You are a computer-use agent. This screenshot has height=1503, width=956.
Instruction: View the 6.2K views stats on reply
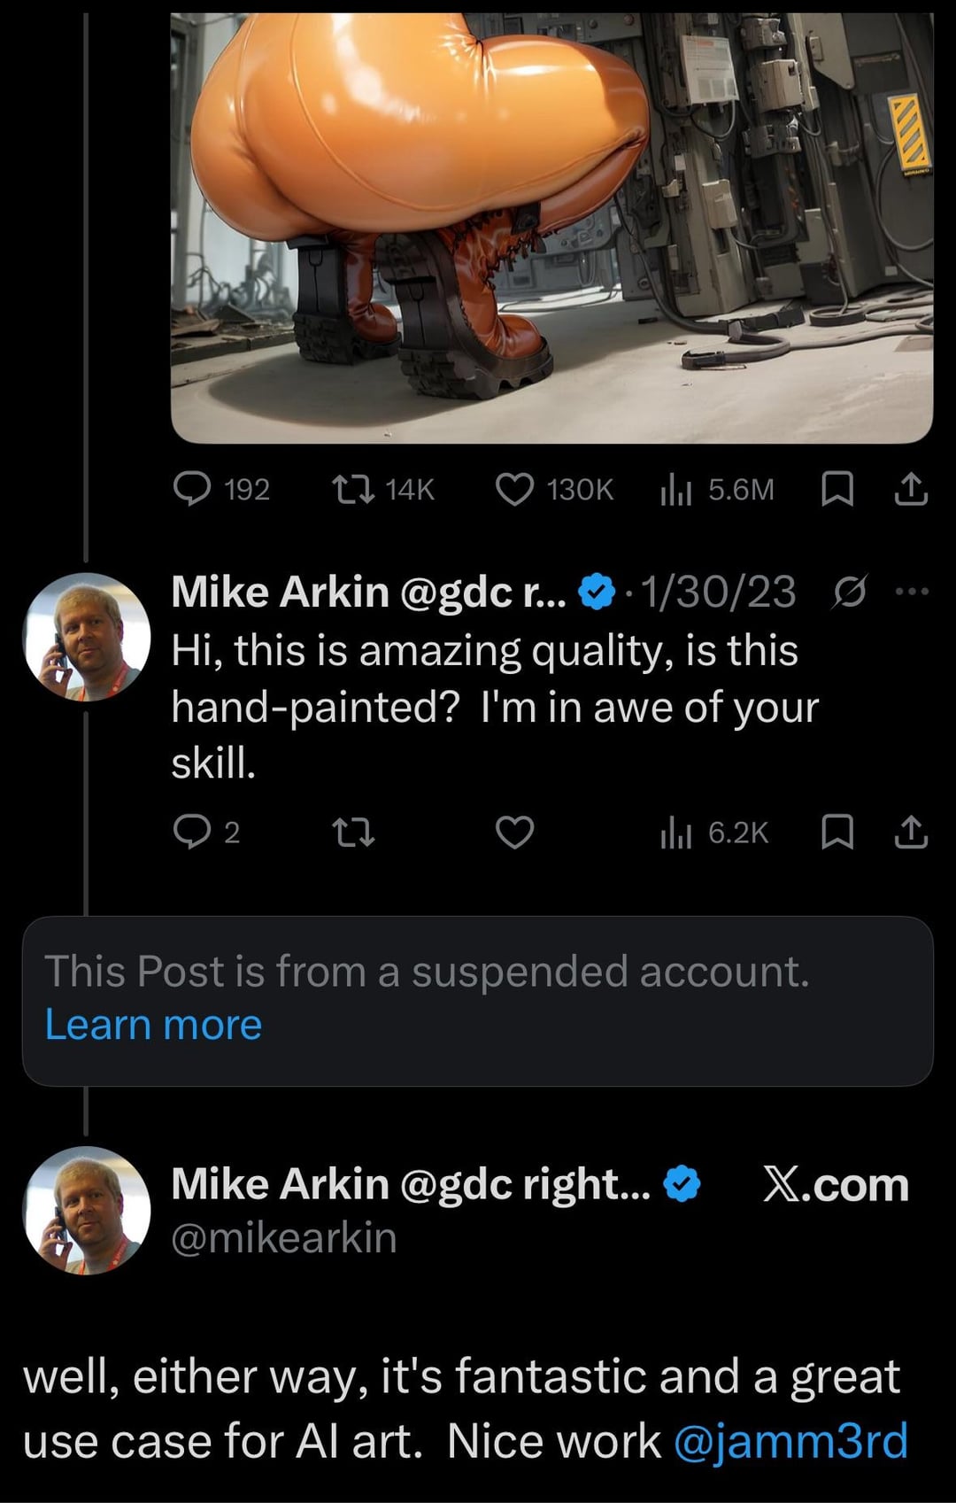[x=675, y=833]
